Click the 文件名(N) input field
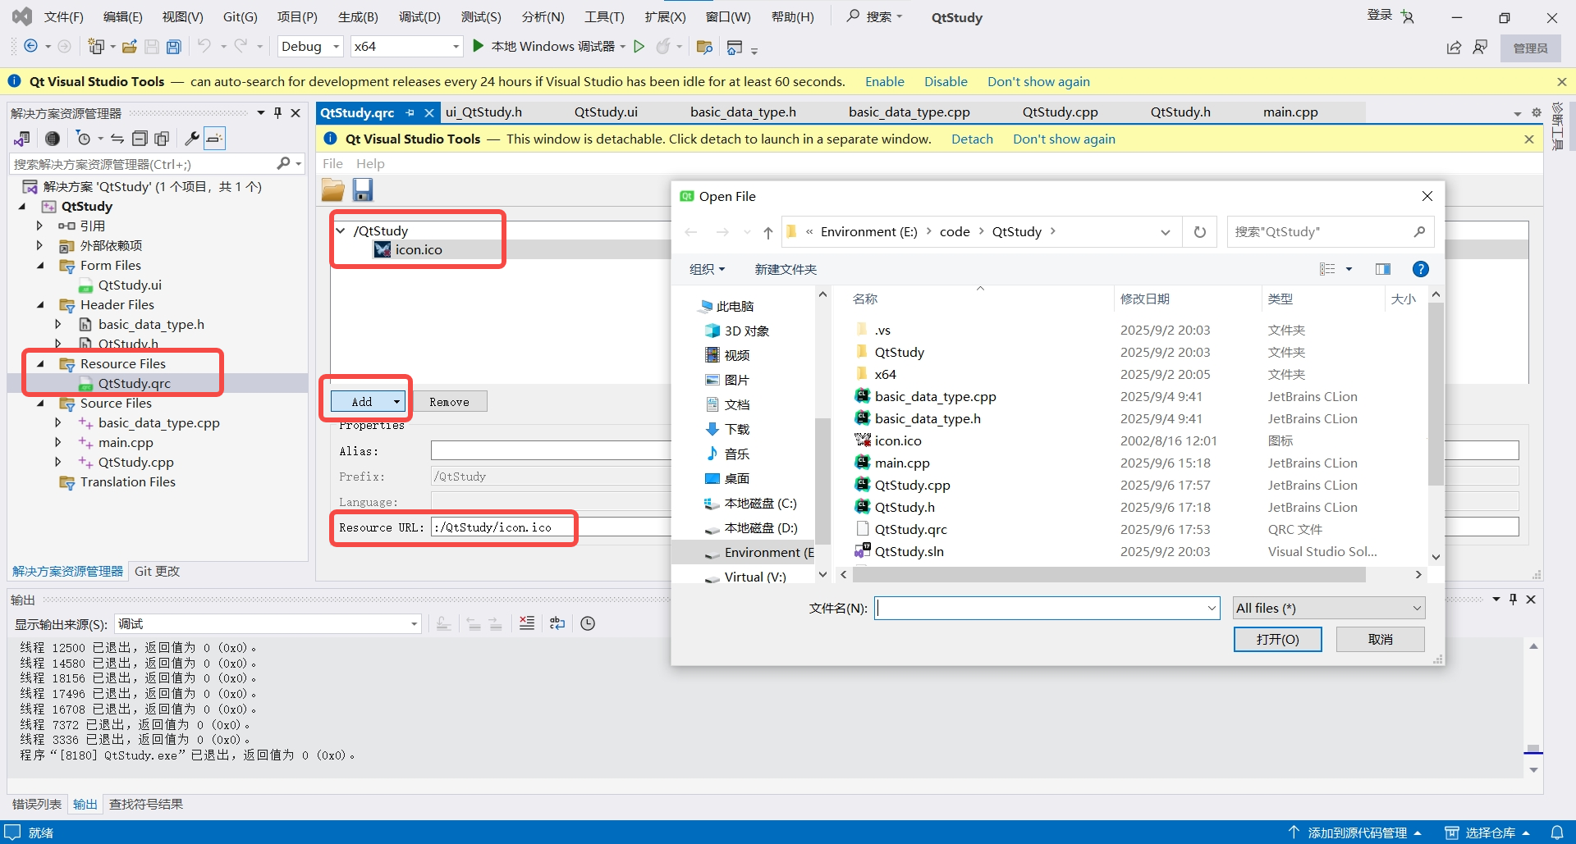1576x844 pixels. tap(1047, 608)
